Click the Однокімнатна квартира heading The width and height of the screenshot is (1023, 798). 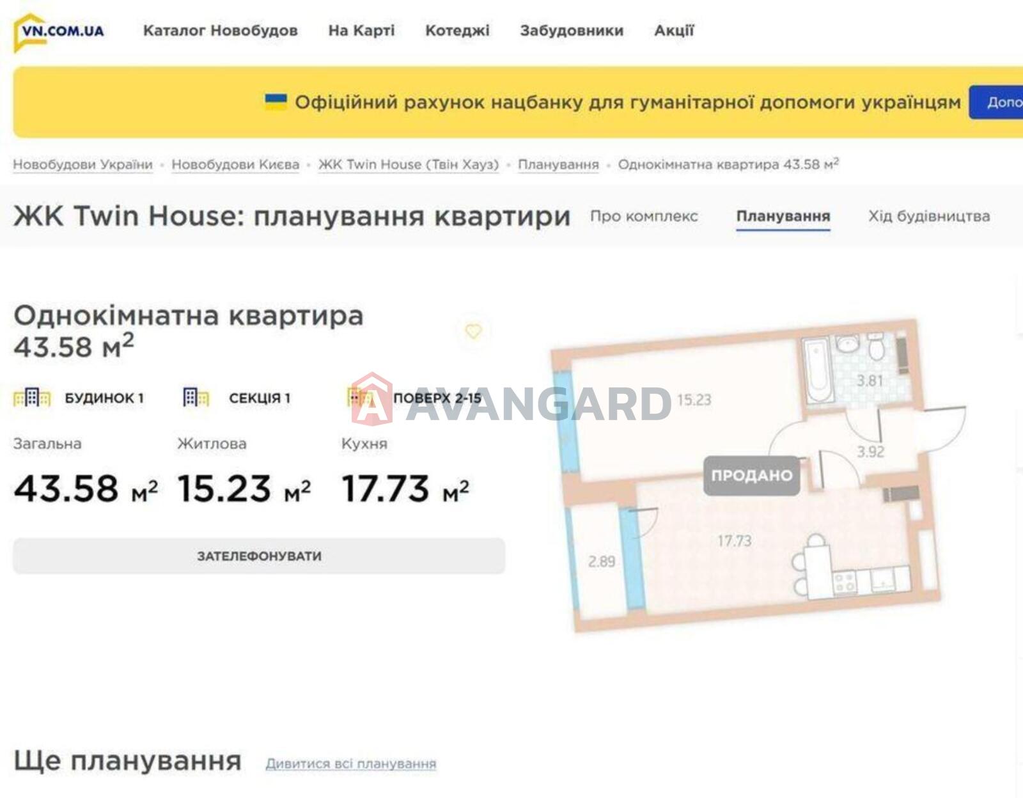click(x=189, y=331)
